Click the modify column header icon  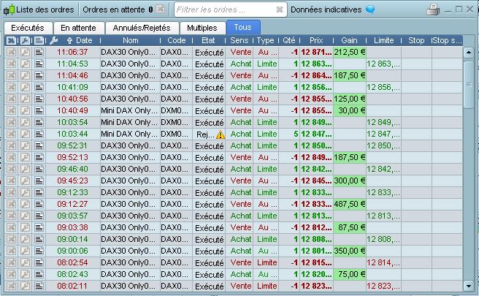coord(26,40)
